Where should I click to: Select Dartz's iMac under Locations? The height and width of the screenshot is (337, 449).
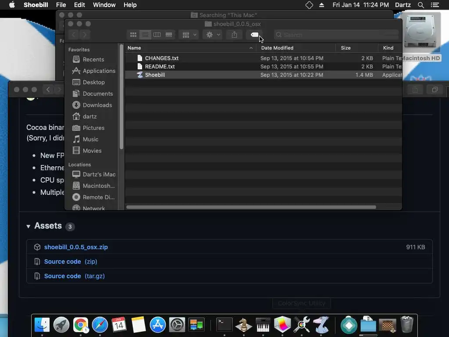pos(94,174)
